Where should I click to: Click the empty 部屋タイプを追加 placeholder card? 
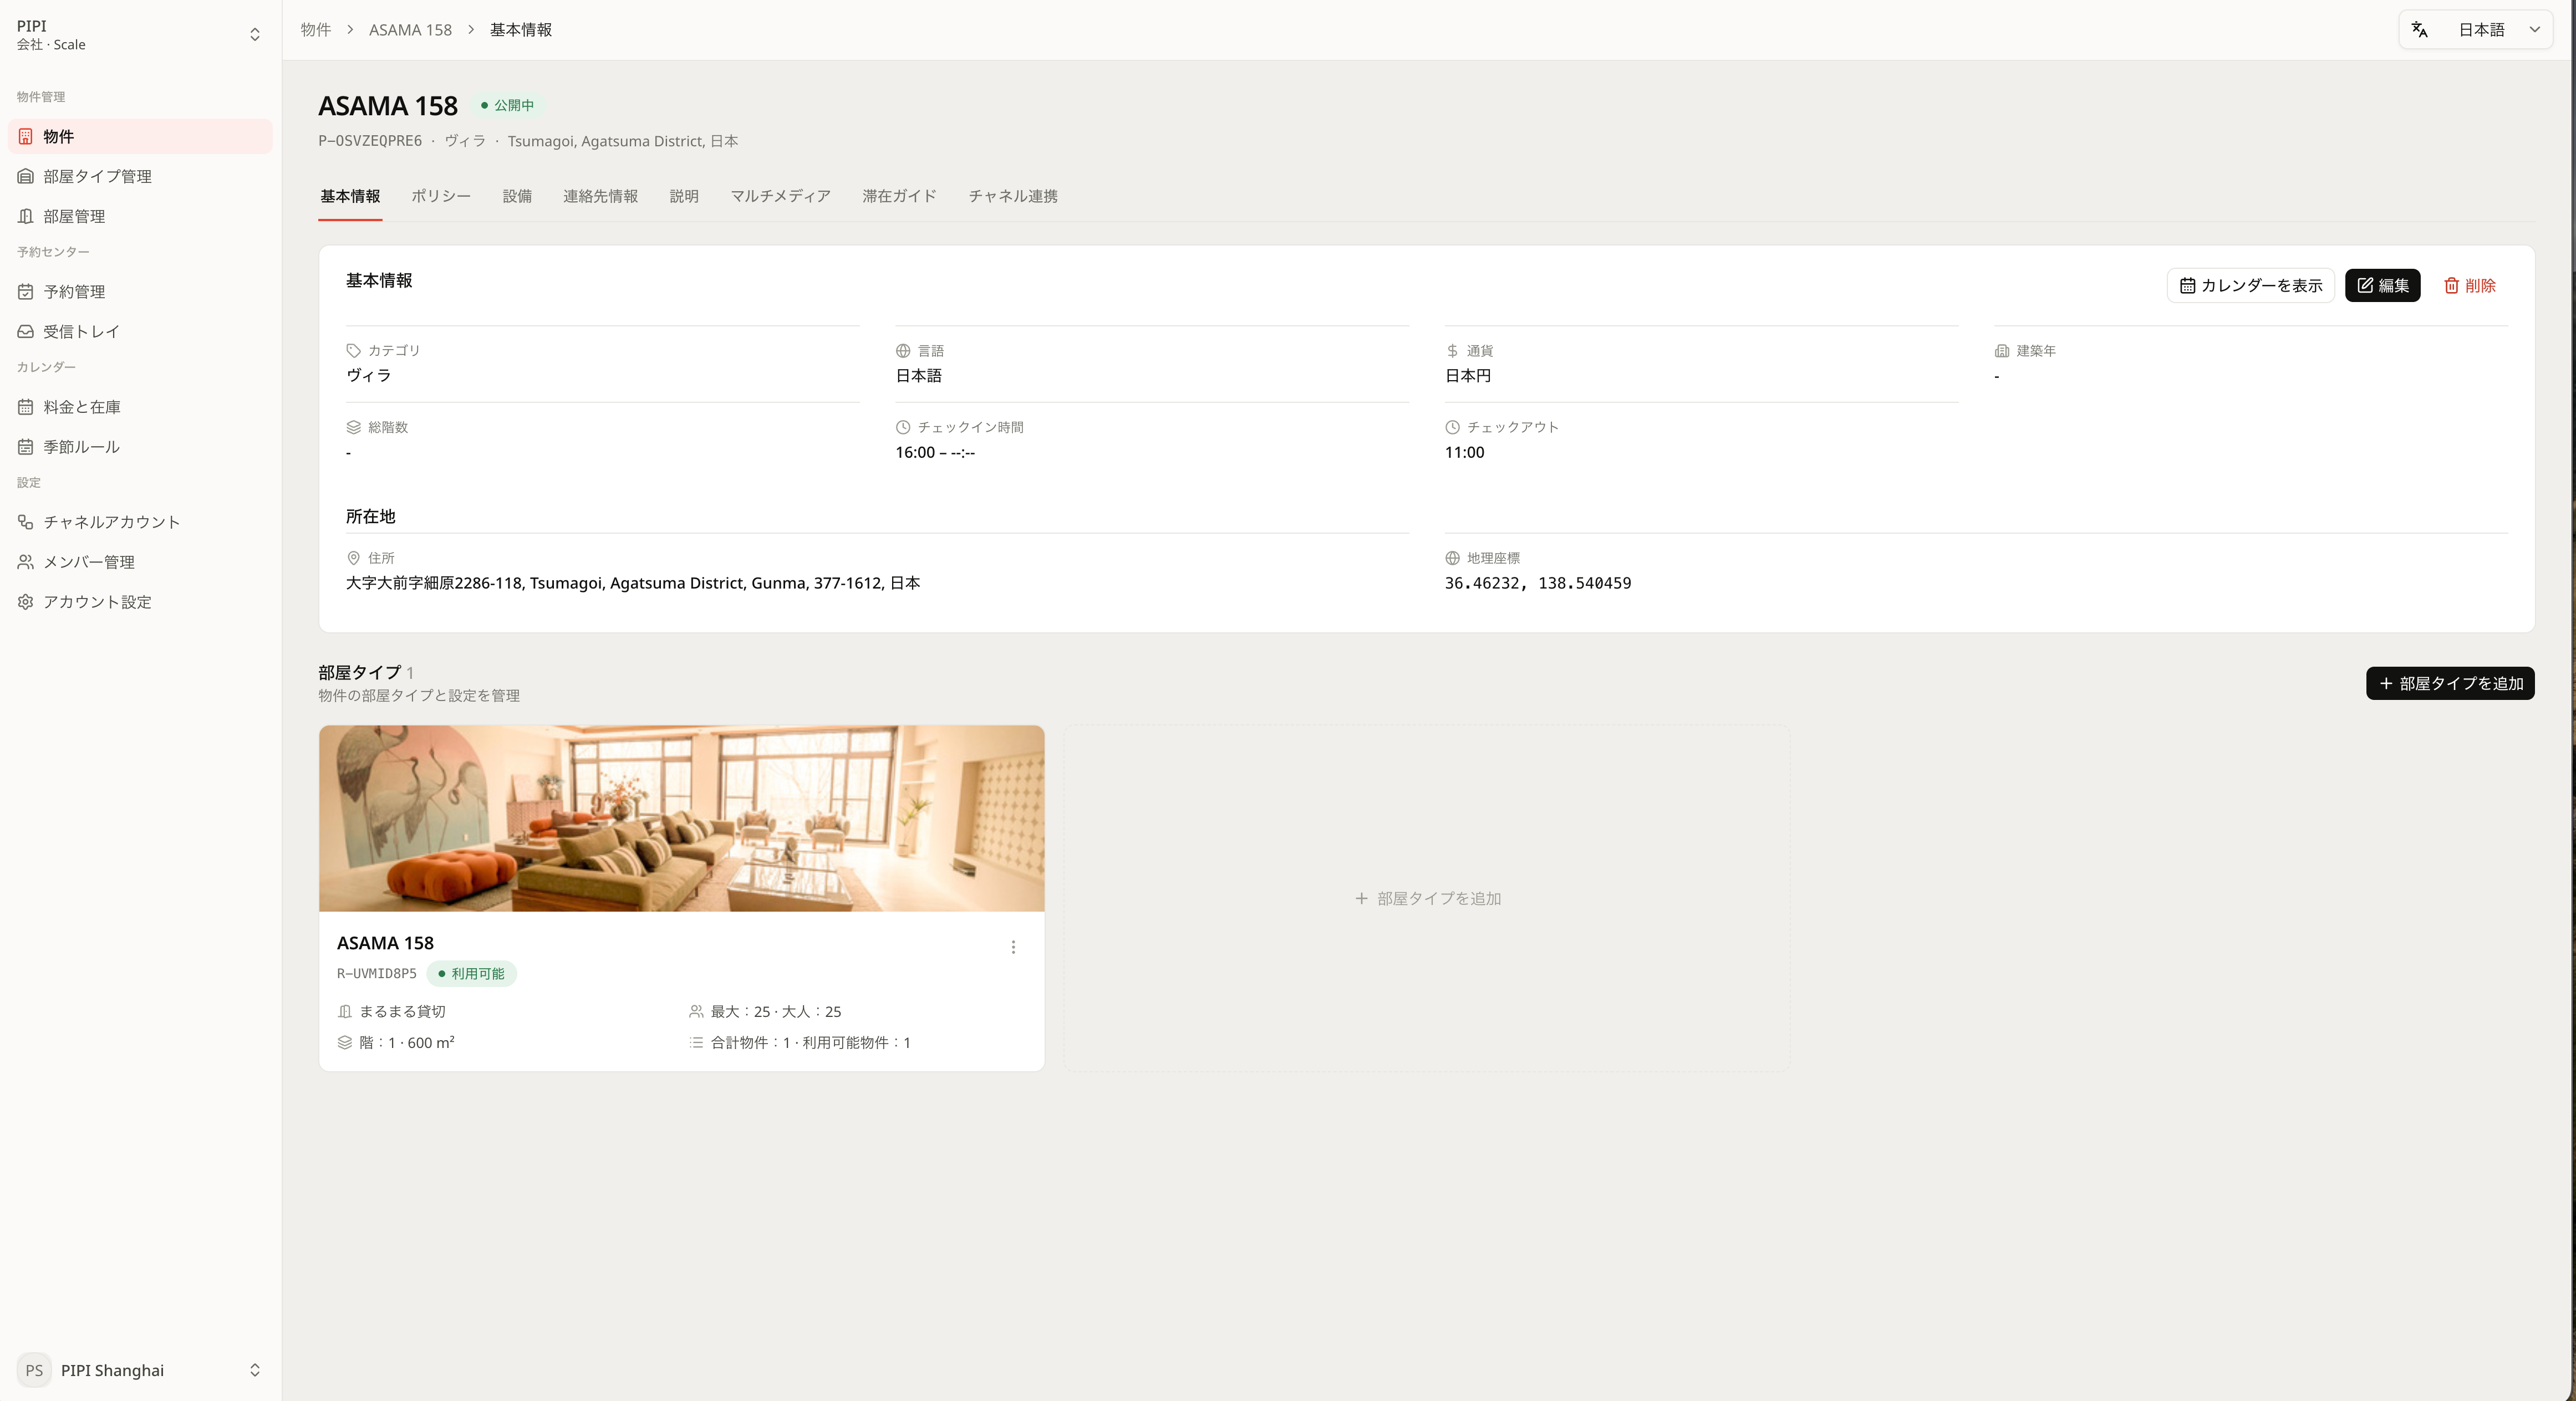(1427, 898)
